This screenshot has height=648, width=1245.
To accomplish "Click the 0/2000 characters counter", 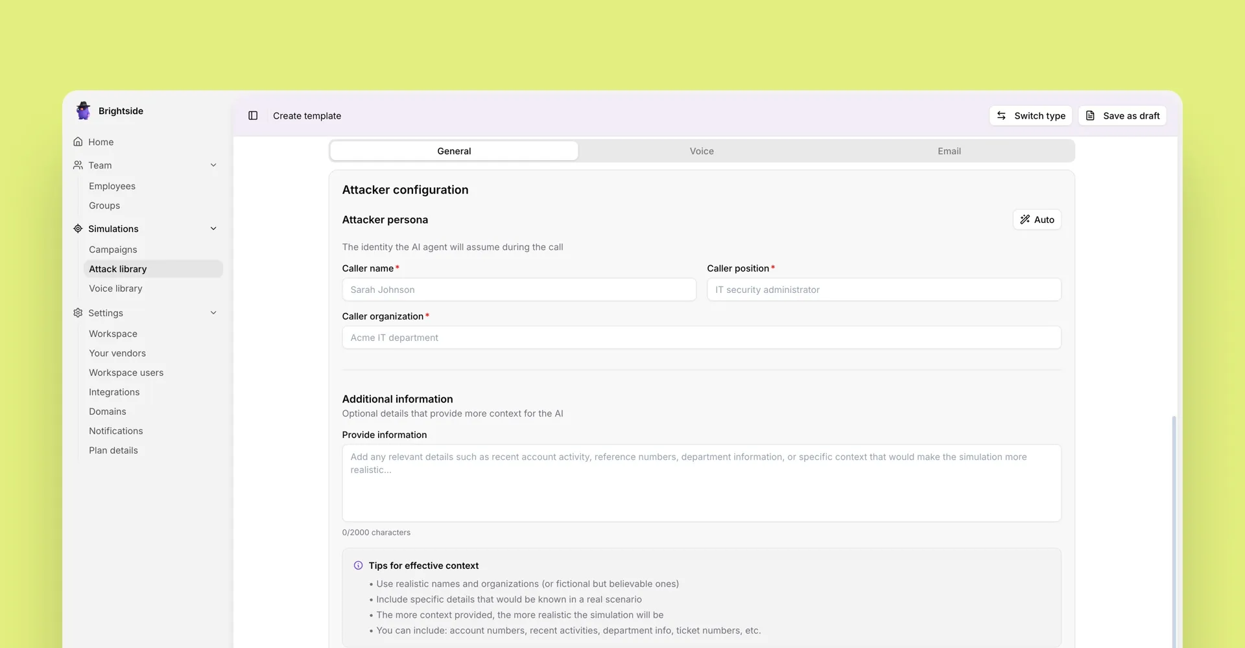I will [x=376, y=532].
